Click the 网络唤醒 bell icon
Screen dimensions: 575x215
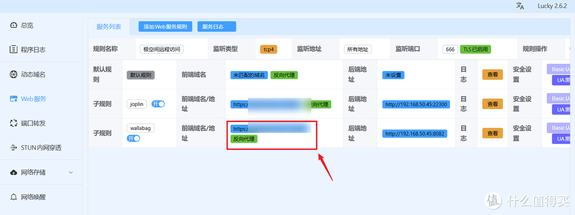pos(13,197)
